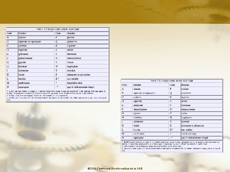Select 'alanine' in the upper-left table

(22, 38)
